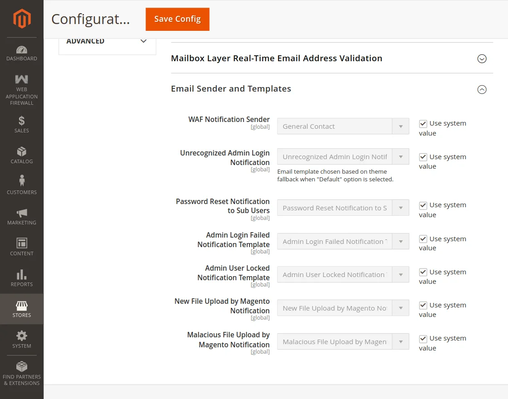Expand Mailbox Layer Real-Time Email Address Validation
Screen dimensions: 508x399
pos(482,58)
